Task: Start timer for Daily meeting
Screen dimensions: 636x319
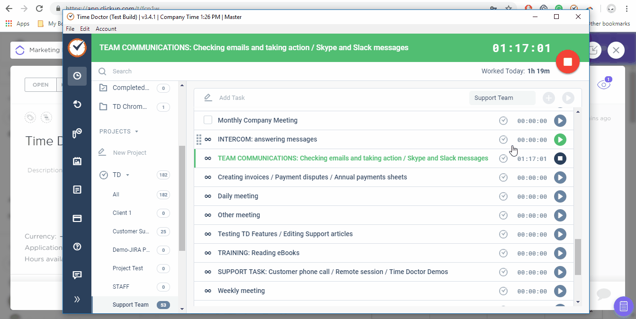Action: 560,196
